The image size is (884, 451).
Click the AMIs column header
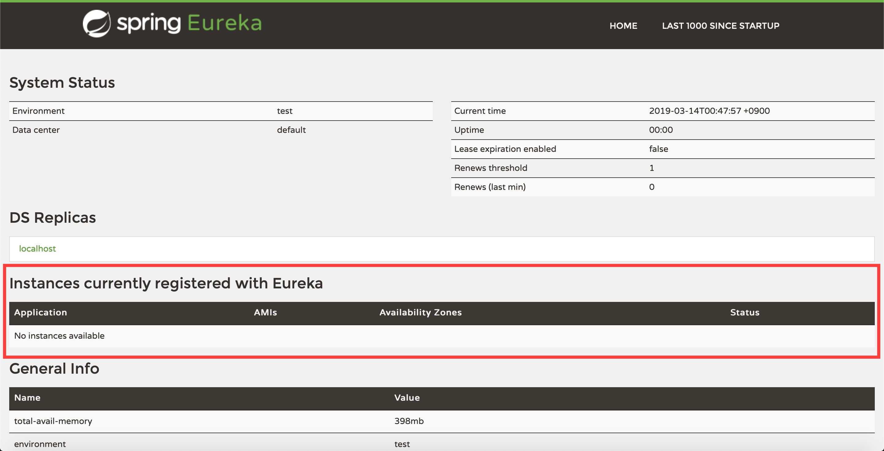265,312
